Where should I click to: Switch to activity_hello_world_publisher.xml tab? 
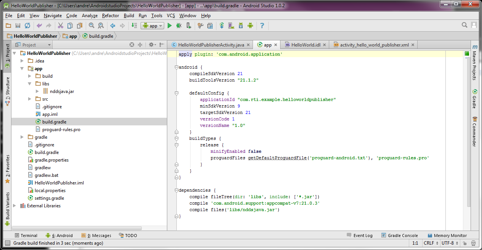[373, 45]
